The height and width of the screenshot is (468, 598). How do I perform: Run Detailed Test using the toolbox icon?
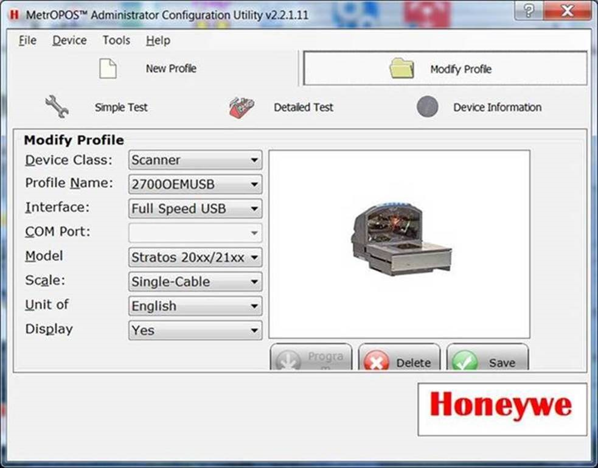[238, 106]
